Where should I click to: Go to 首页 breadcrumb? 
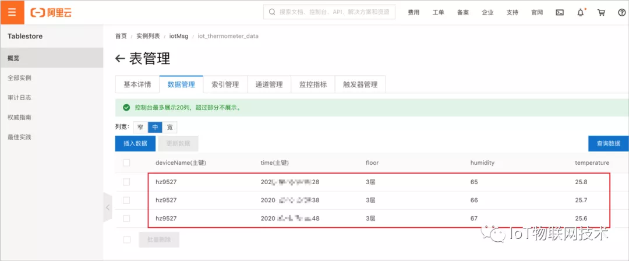[121, 36]
